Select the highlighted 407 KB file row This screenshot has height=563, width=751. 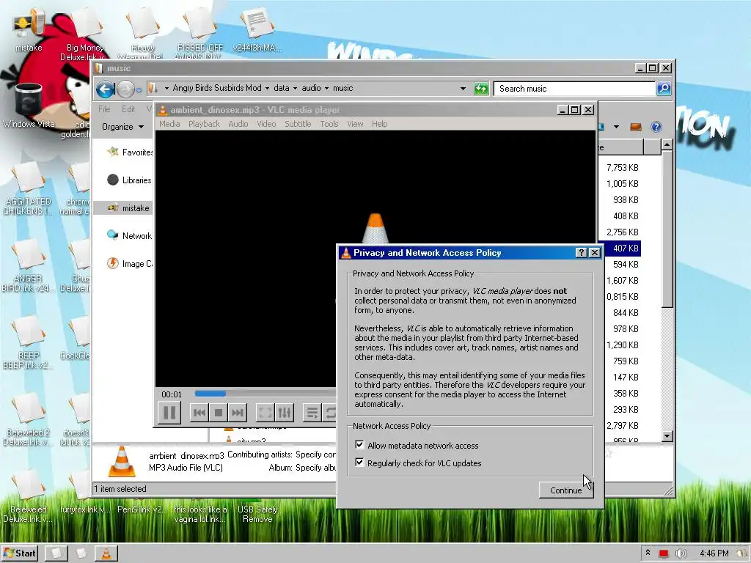pyautogui.click(x=620, y=248)
